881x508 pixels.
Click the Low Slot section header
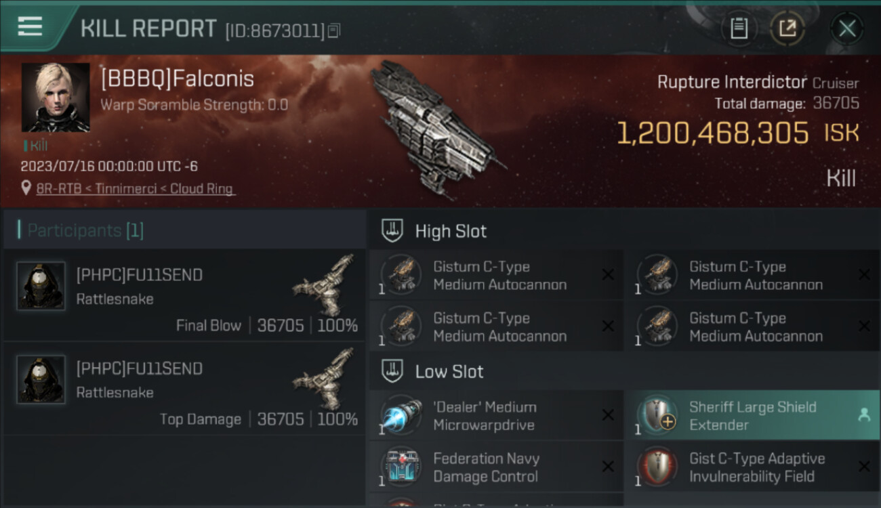[x=449, y=371]
